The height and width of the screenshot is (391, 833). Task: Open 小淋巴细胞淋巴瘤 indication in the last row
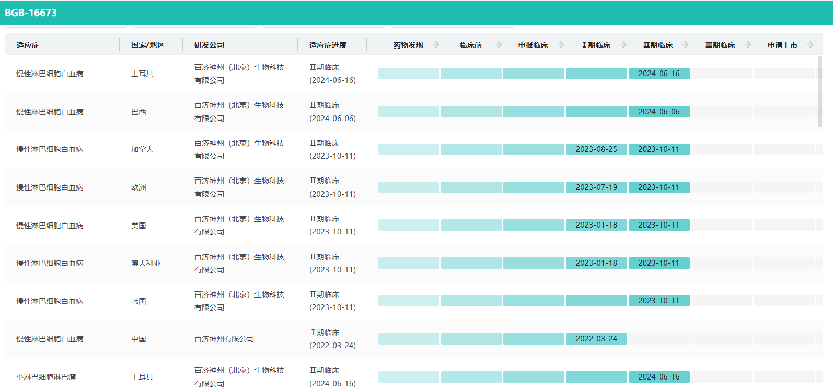pos(46,377)
